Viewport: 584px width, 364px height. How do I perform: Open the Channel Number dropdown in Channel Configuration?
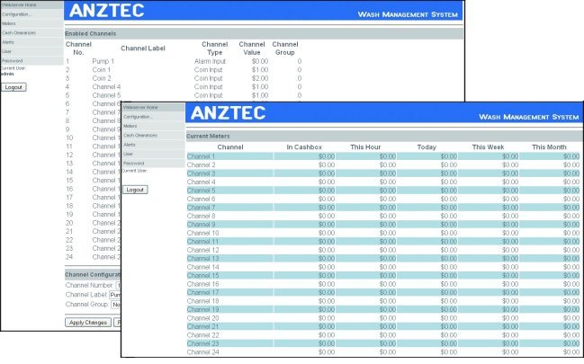point(119,285)
